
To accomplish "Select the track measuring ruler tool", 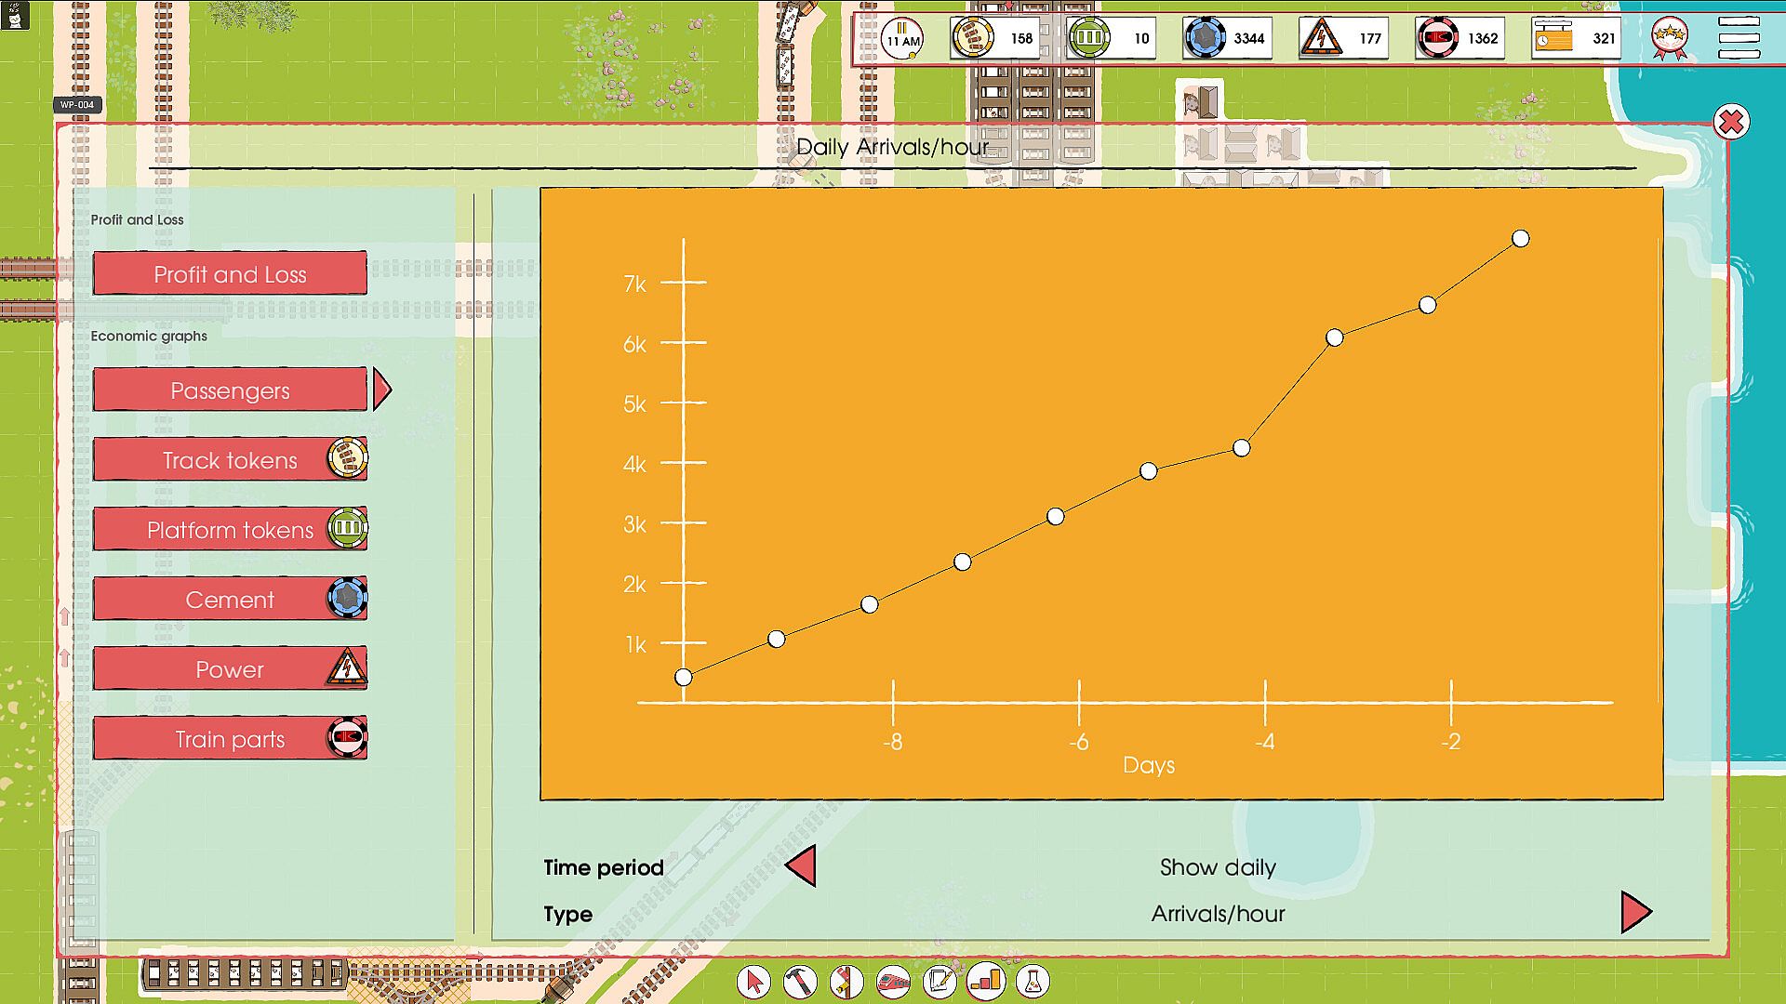I will 846,981.
